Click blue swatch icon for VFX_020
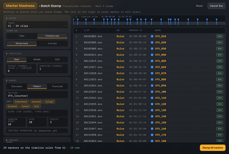The height and width of the screenshot is (154, 229). (x=152, y=42)
